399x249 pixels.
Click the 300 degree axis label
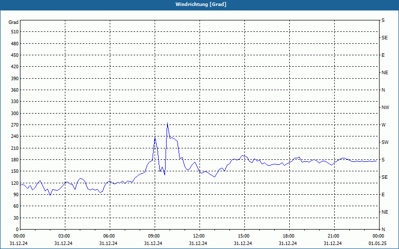15,114
